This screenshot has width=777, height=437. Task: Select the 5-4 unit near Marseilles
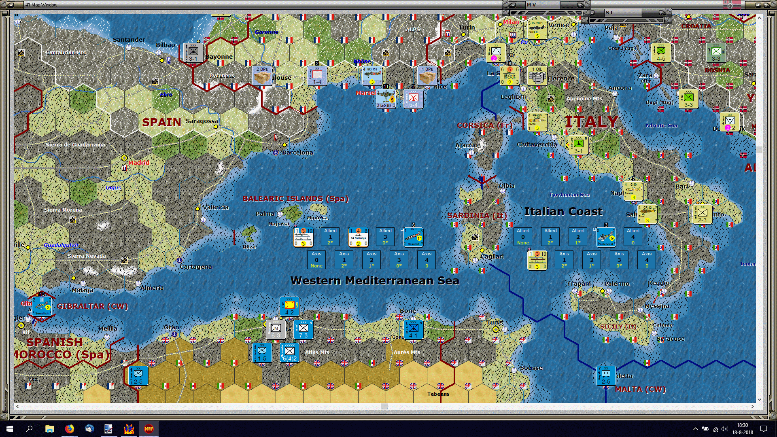[x=413, y=99]
